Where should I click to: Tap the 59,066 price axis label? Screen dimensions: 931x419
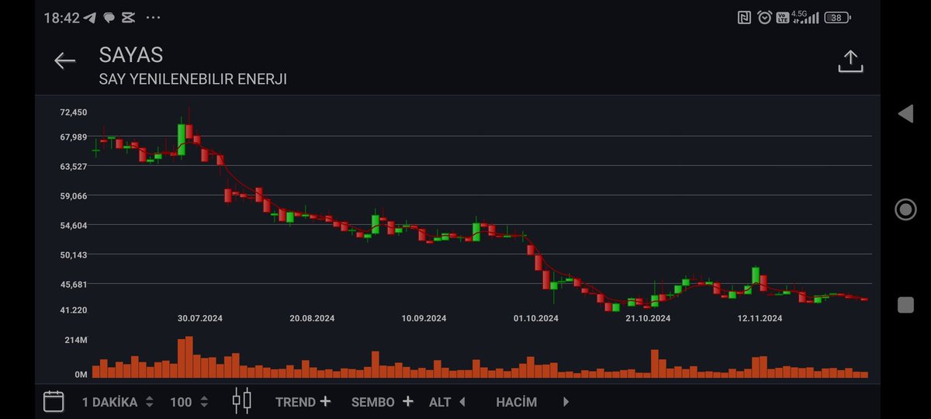(x=74, y=196)
